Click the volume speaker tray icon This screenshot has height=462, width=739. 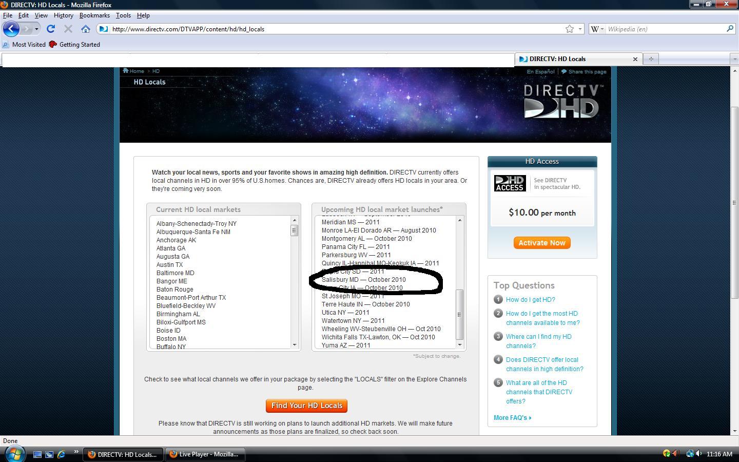(x=698, y=454)
